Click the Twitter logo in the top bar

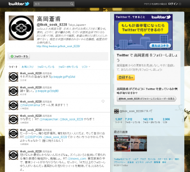click(x=19, y=4)
